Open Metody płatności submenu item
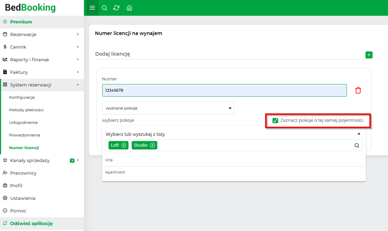The height and width of the screenshot is (231, 388). (26, 110)
